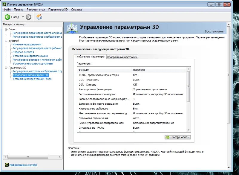Select Анизотропная фильтрация setting row
Image resolution: width=239 pixels, height=175 pixels.
coord(132,89)
